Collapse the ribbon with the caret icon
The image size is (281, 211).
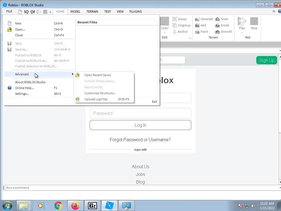274,11
